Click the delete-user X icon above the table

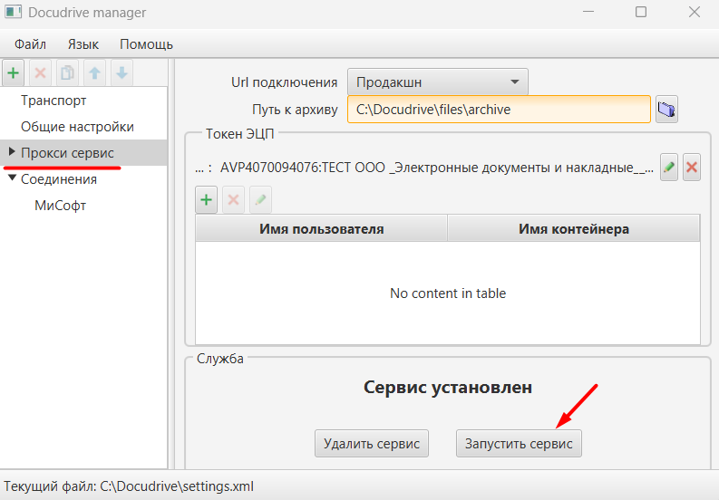pos(233,200)
